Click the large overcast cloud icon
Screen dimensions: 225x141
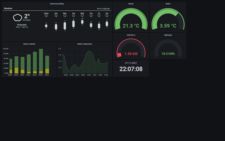click(x=17, y=17)
